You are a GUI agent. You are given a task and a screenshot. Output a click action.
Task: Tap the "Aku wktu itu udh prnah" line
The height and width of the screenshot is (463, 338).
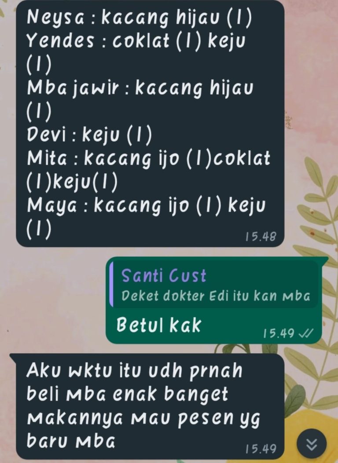click(x=134, y=370)
